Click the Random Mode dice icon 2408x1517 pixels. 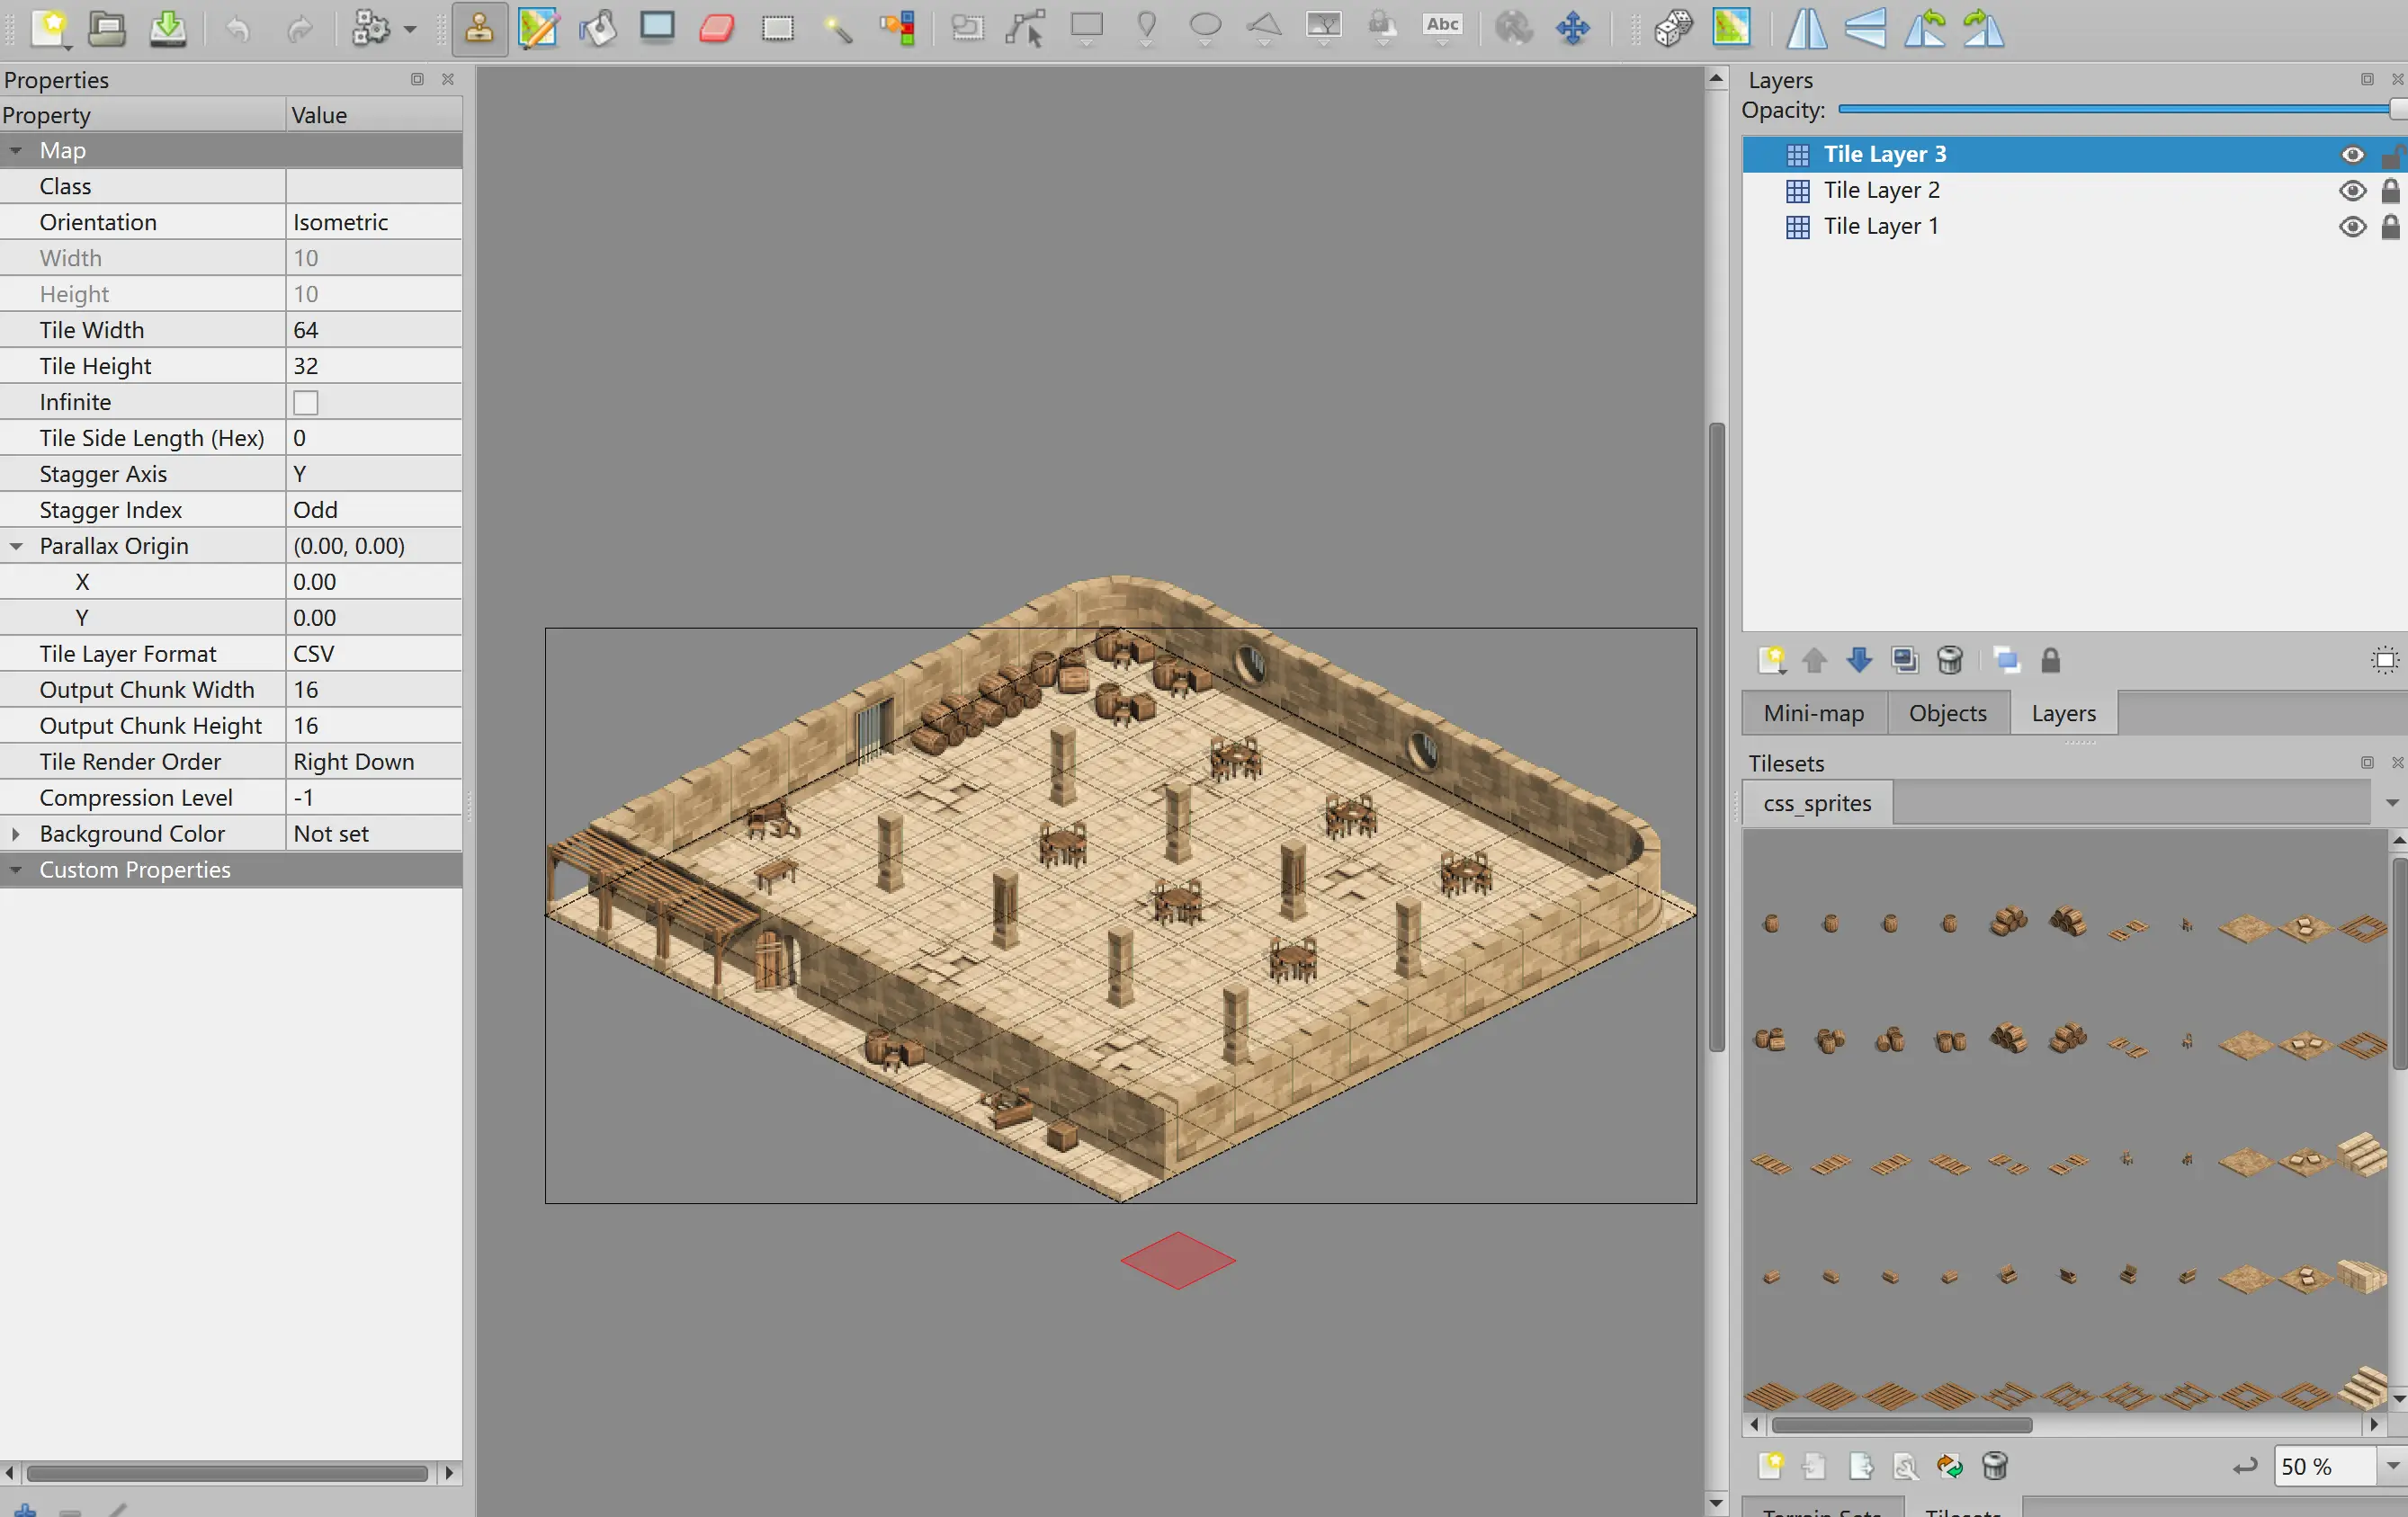click(1673, 28)
